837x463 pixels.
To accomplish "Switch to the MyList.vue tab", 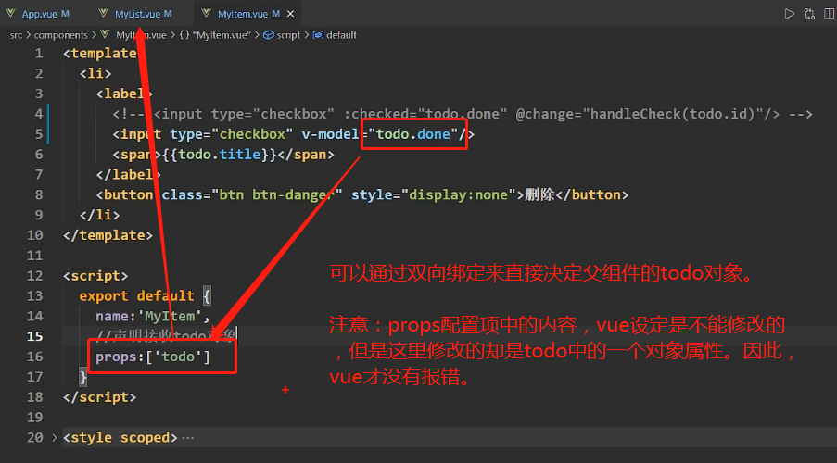I will click(138, 14).
